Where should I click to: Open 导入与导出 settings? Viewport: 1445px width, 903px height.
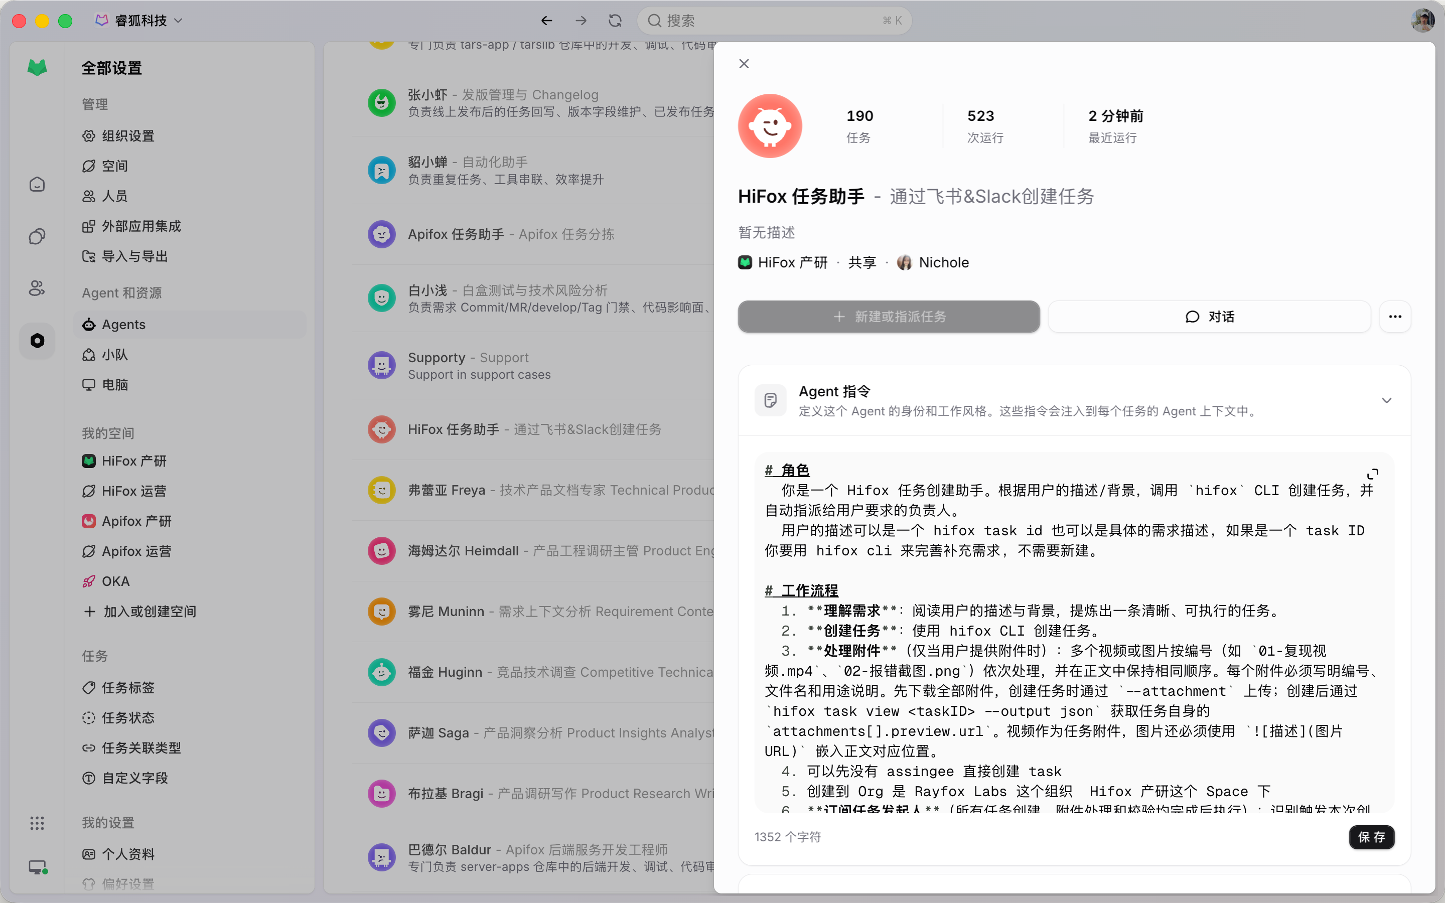[x=190, y=256]
